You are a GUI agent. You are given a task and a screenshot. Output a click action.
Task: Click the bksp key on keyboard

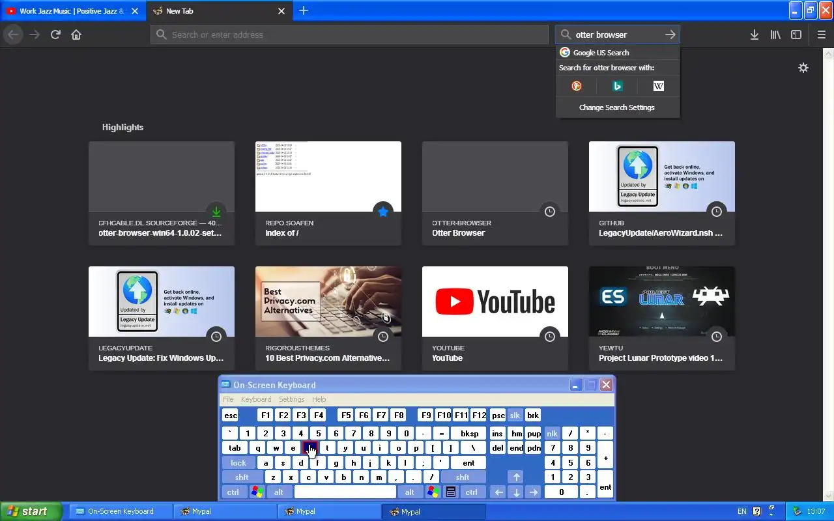[x=469, y=433]
